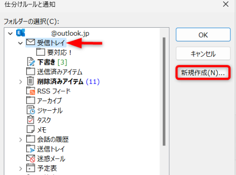This screenshot has width=236, height=175.
Task: Select the 送信トレイ folder name
Action: pos(51,149)
